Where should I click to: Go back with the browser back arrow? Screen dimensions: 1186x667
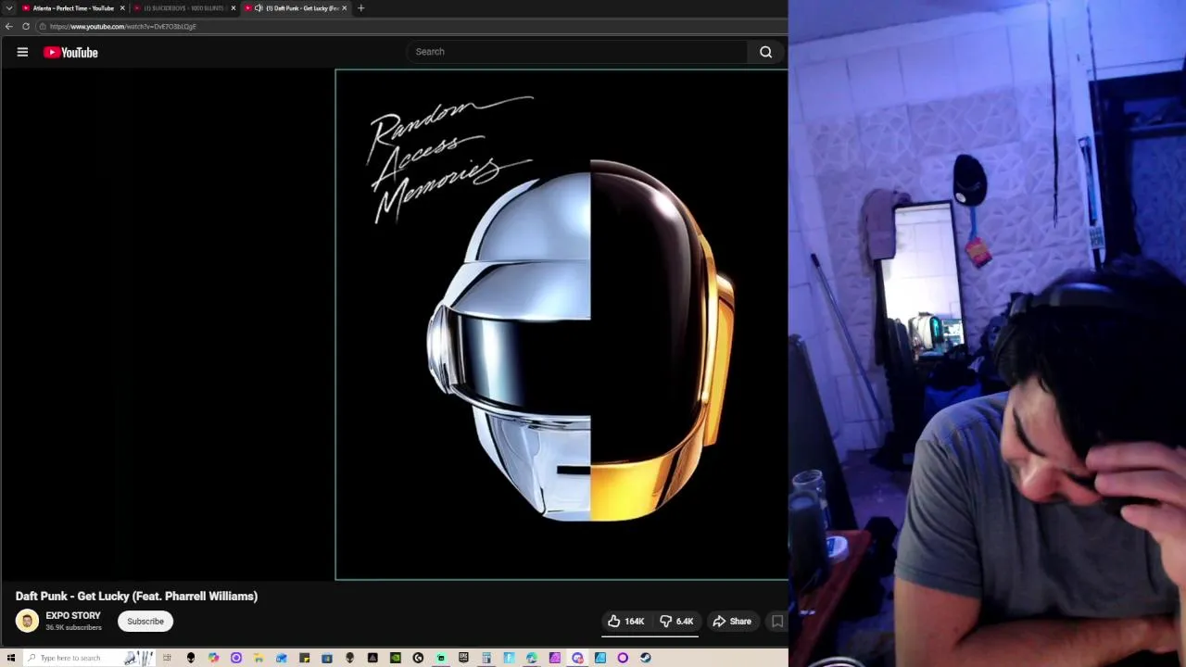point(9,26)
